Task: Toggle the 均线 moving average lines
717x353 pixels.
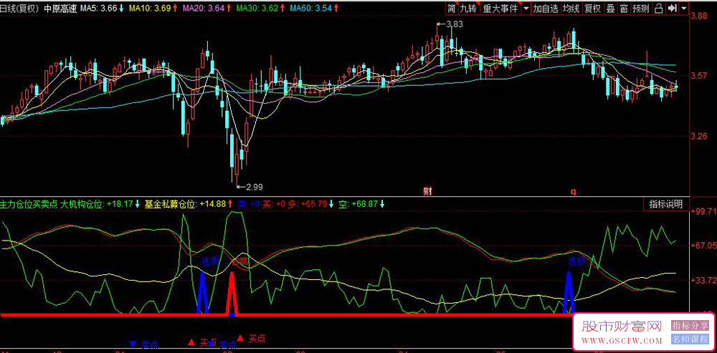Action: tap(571, 9)
